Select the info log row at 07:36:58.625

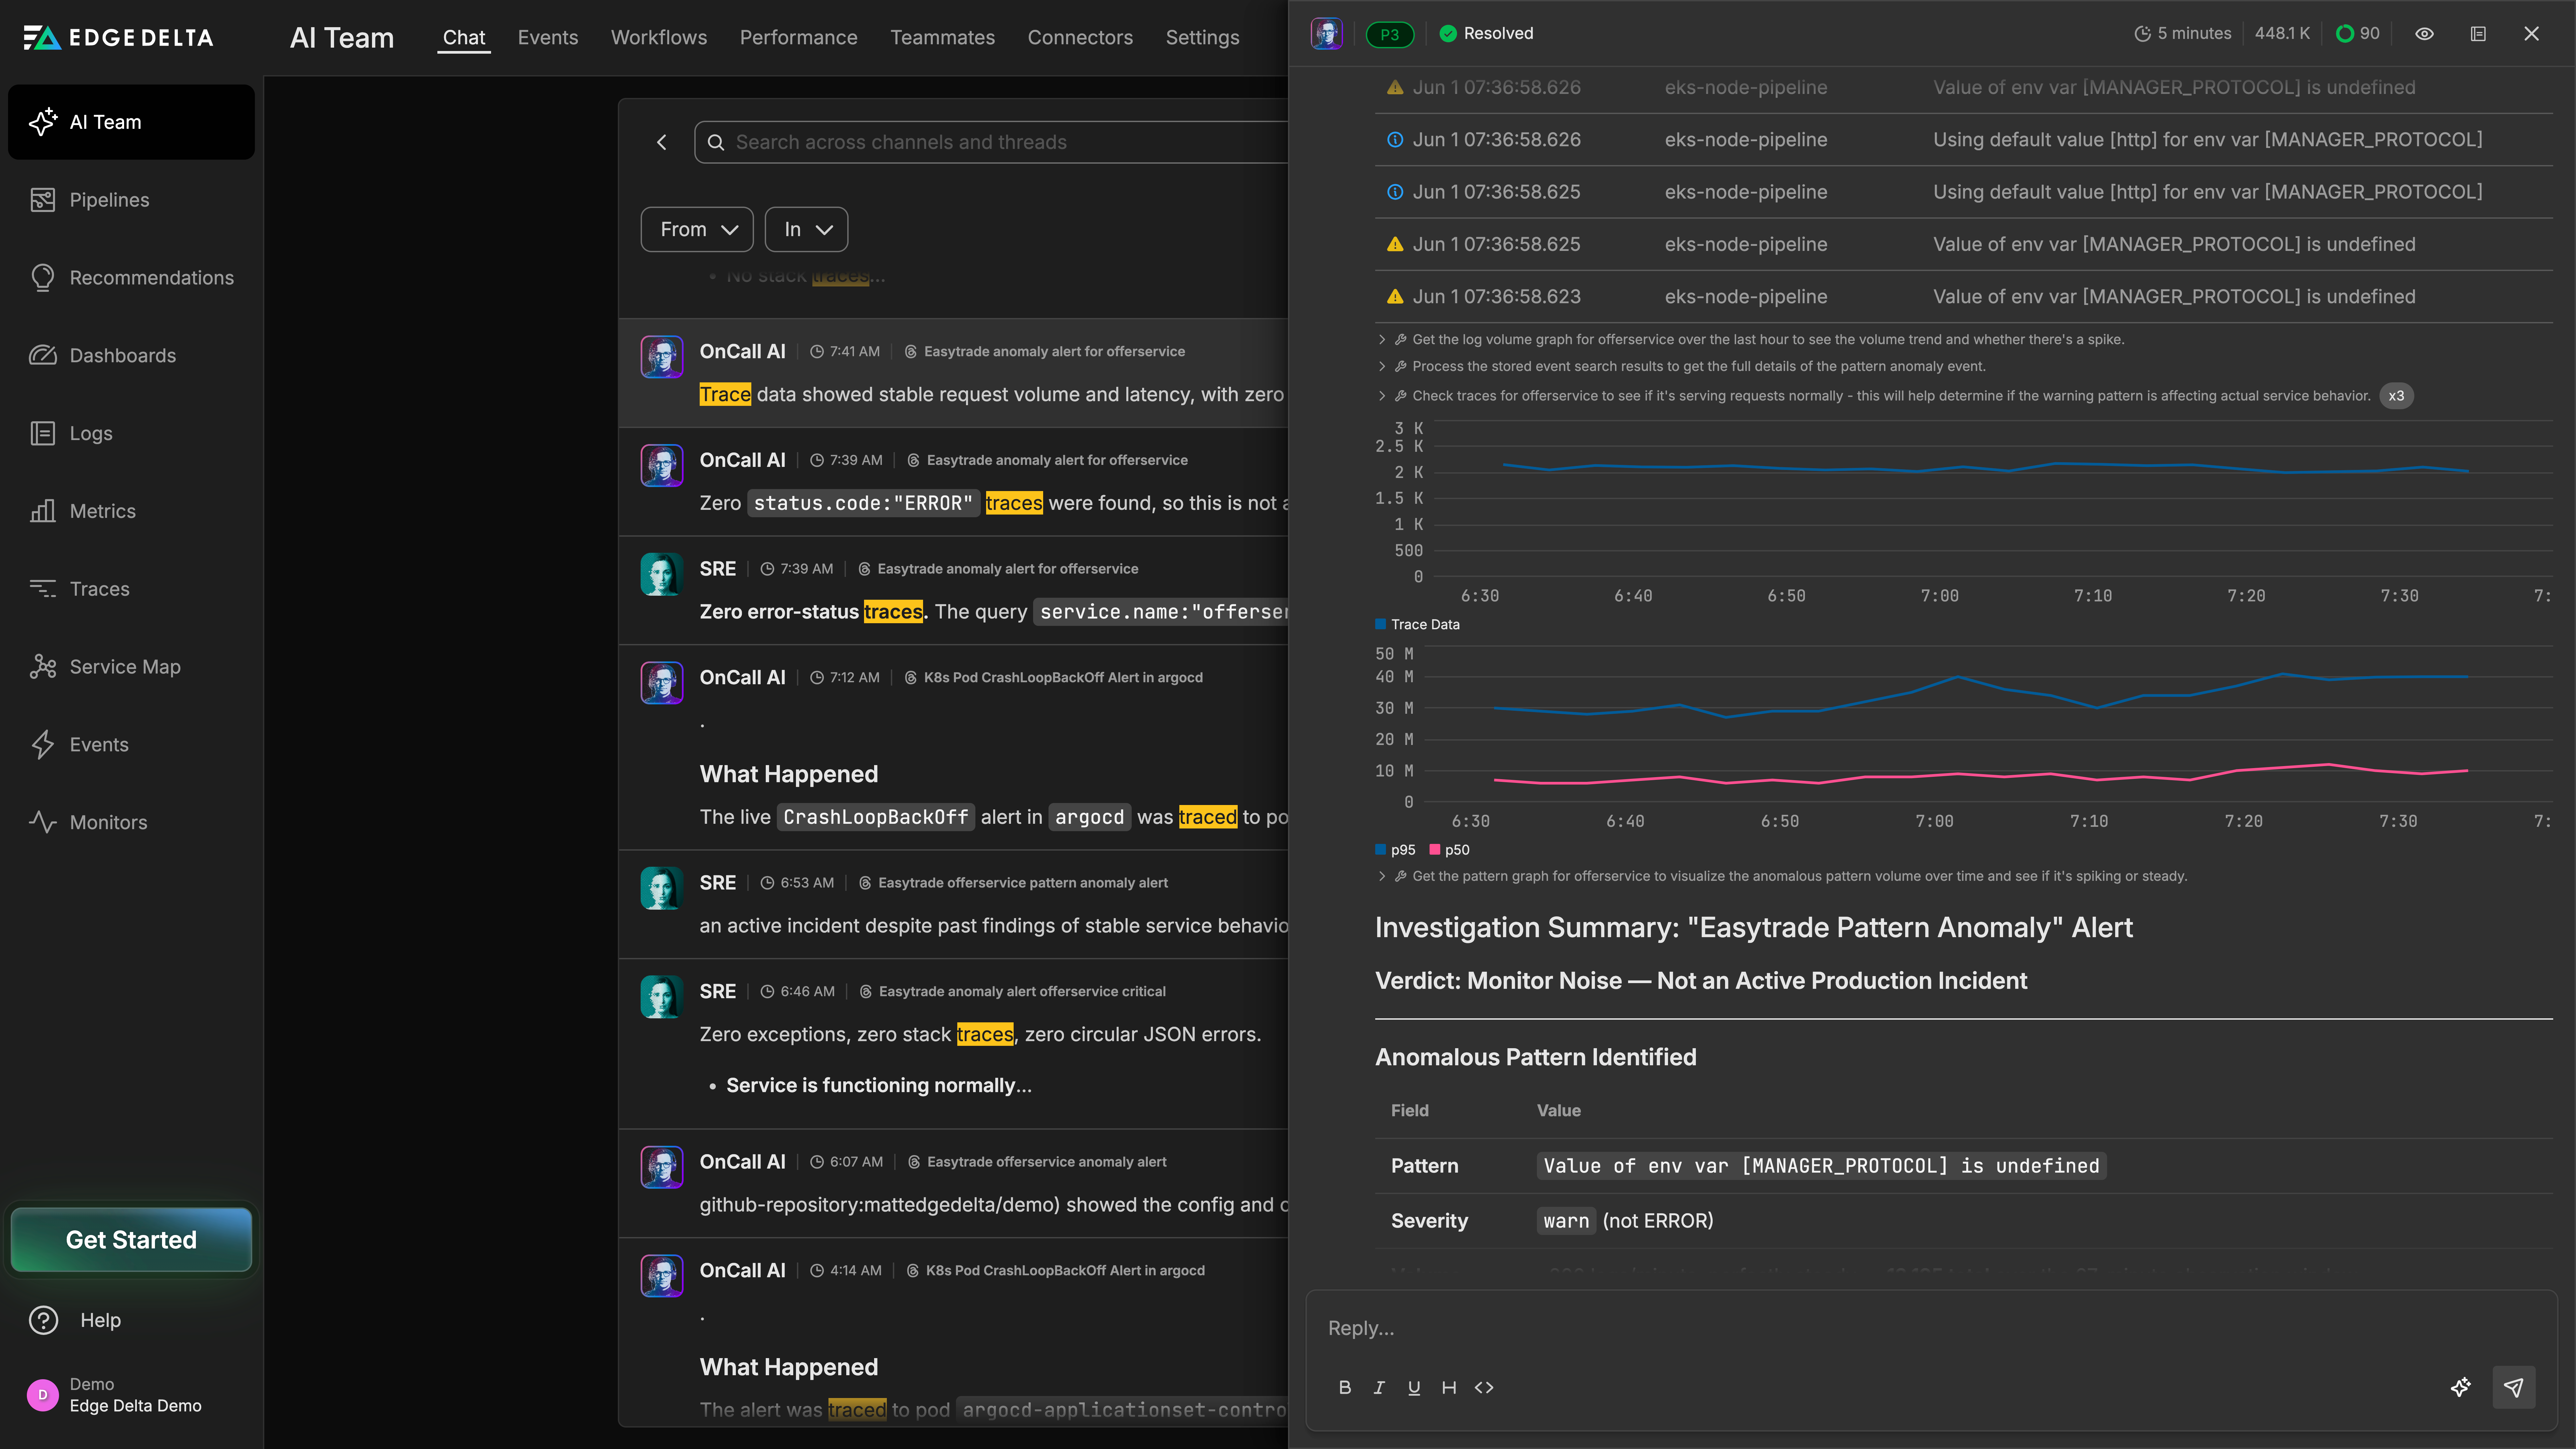(1963, 192)
